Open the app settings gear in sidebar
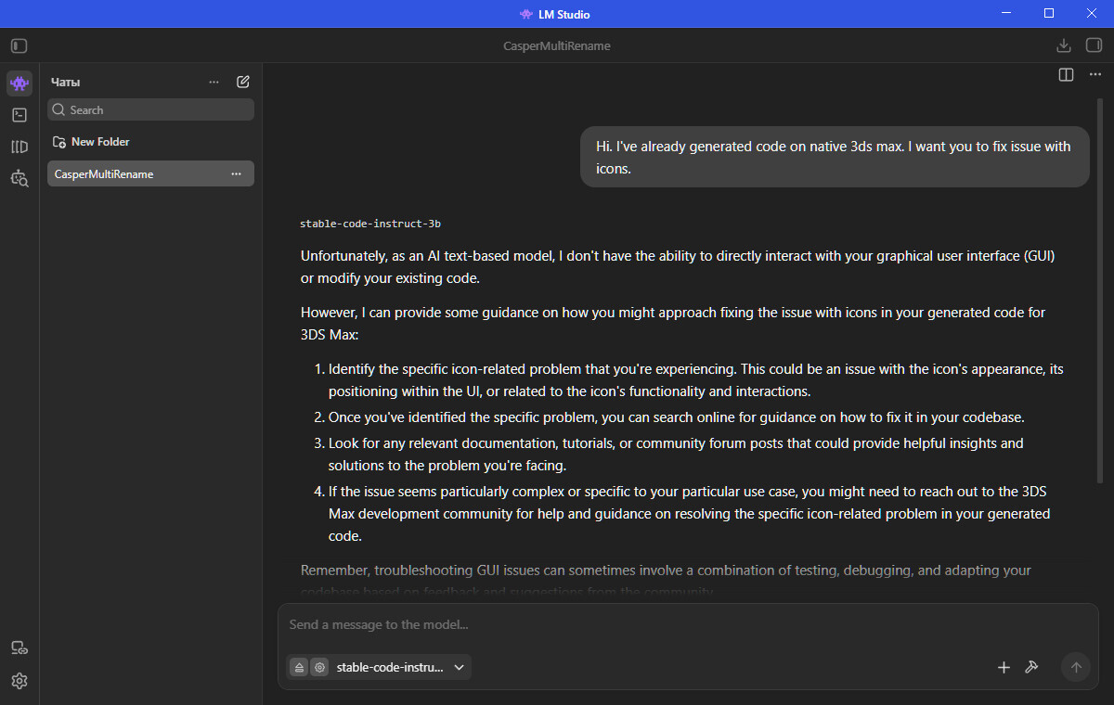The width and height of the screenshot is (1114, 705). click(19, 681)
